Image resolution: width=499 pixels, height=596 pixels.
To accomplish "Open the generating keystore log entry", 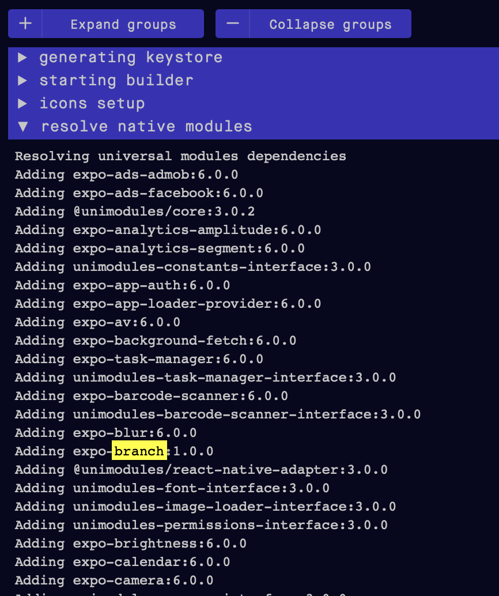I will click(131, 57).
